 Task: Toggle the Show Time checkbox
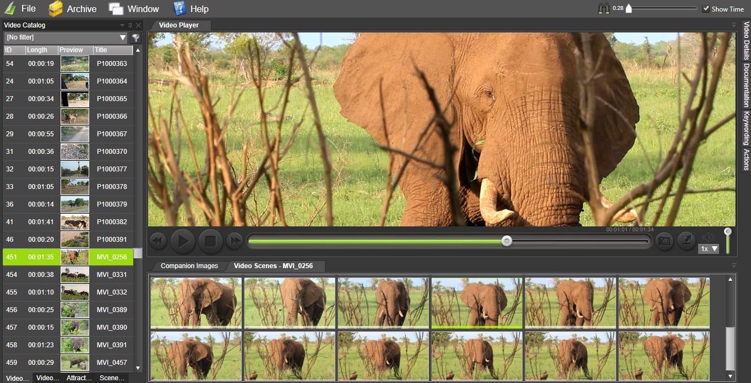[x=706, y=9]
